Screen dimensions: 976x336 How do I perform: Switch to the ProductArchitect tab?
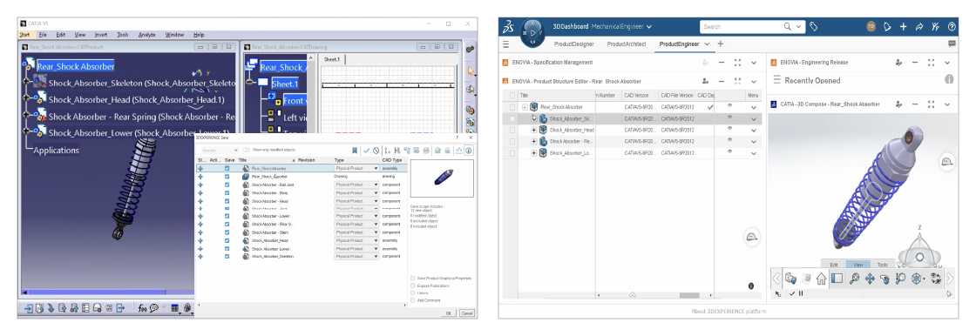coord(627,44)
